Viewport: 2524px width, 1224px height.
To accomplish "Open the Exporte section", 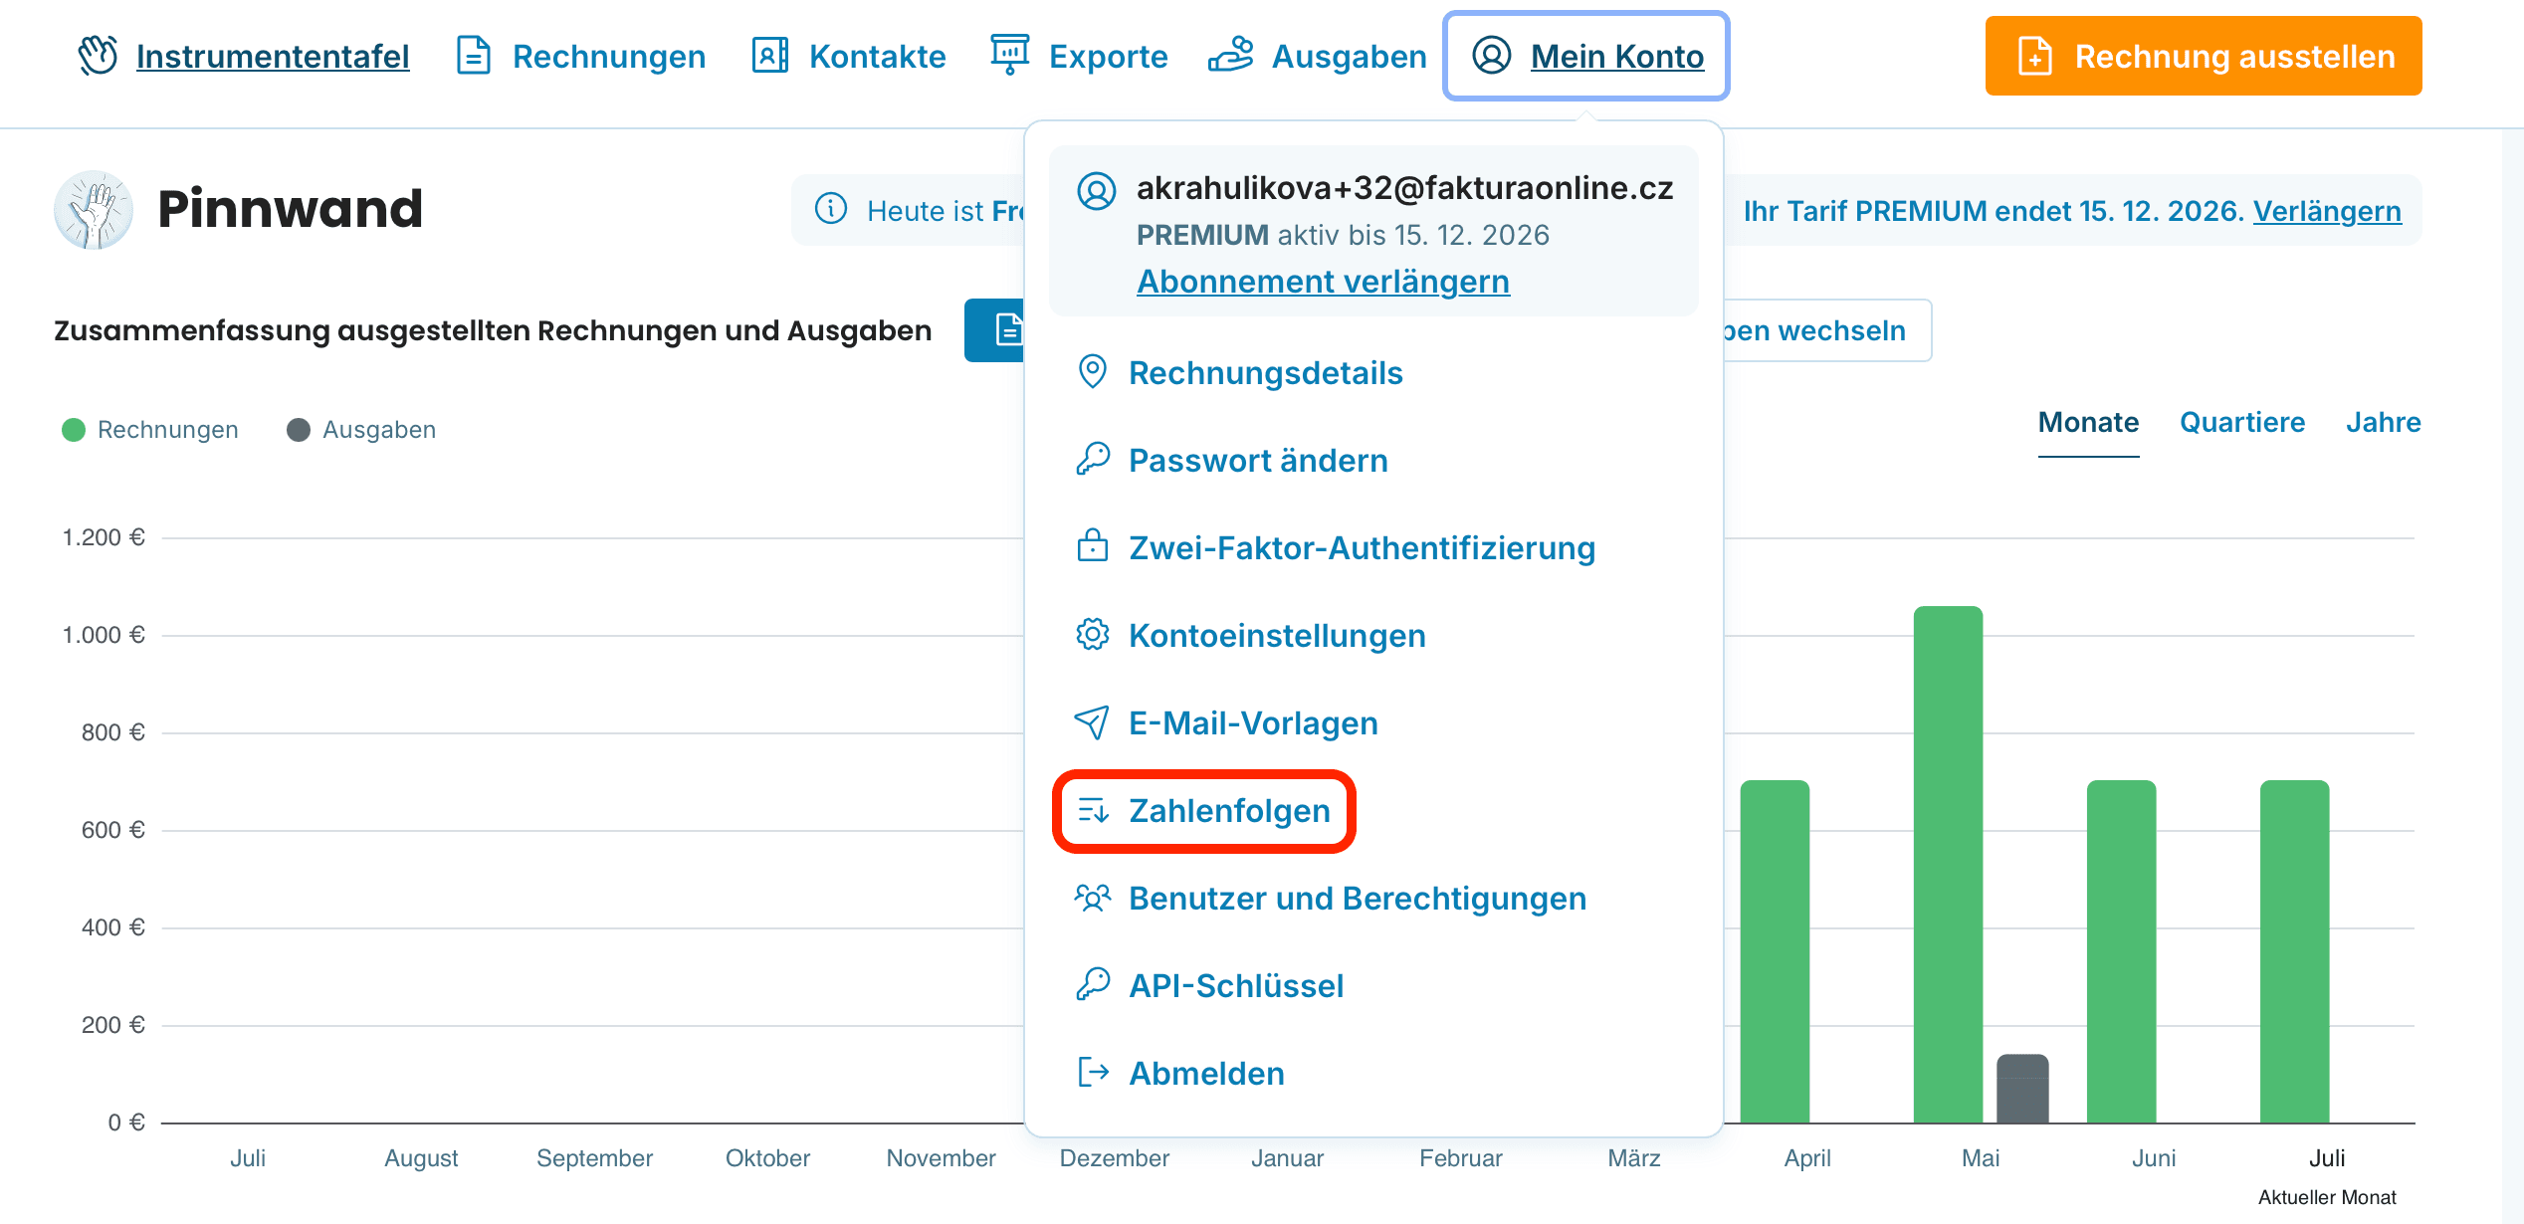I will point(1079,56).
